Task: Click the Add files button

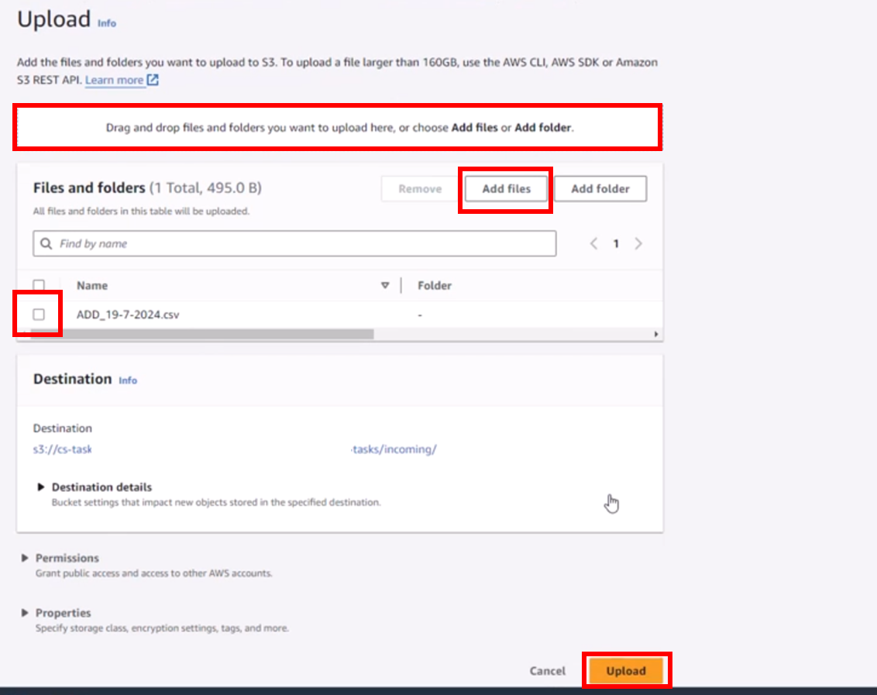Action: coord(506,189)
